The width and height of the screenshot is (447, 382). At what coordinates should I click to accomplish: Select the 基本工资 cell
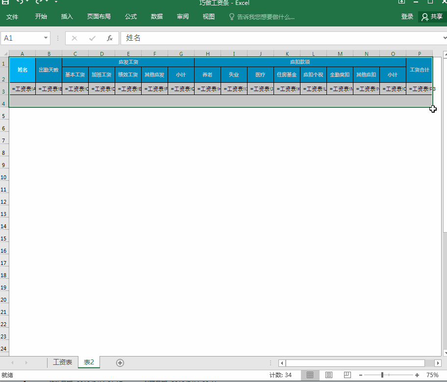pos(75,74)
